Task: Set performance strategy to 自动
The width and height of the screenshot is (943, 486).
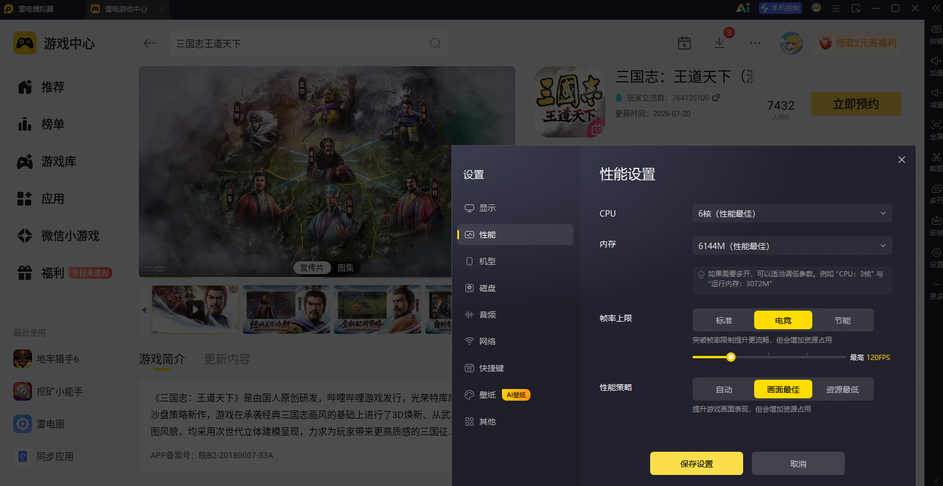Action: 724,390
